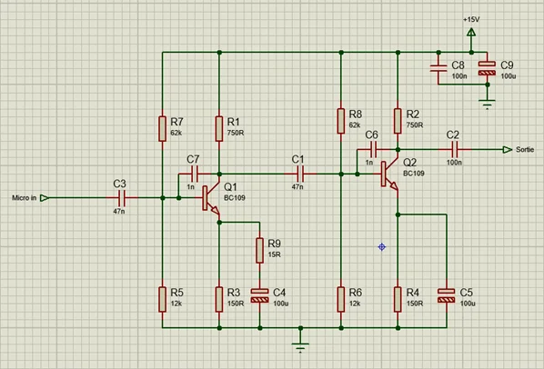Select transistor Q2 BC109 symbol
The width and height of the screenshot is (544, 369).
click(x=389, y=175)
